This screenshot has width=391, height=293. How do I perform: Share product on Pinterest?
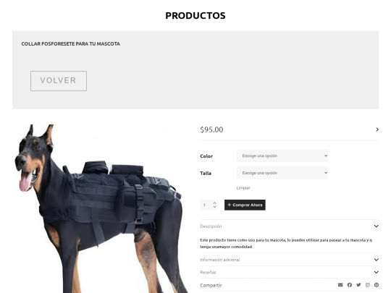coord(377,285)
